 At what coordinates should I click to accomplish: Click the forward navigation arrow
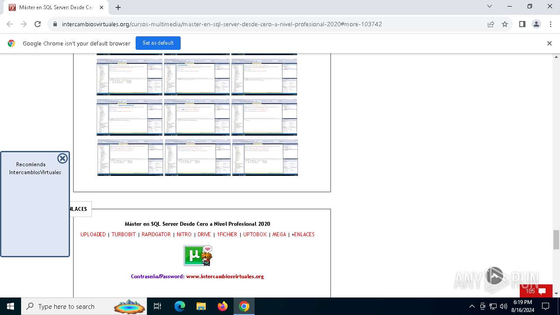click(x=24, y=24)
